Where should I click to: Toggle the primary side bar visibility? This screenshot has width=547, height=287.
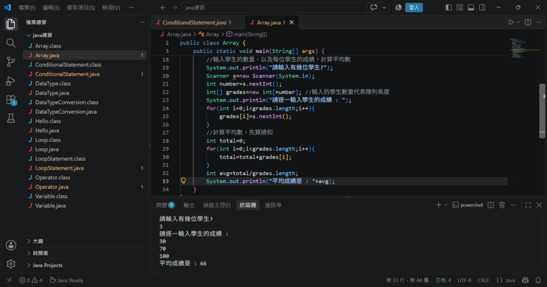click(x=449, y=7)
